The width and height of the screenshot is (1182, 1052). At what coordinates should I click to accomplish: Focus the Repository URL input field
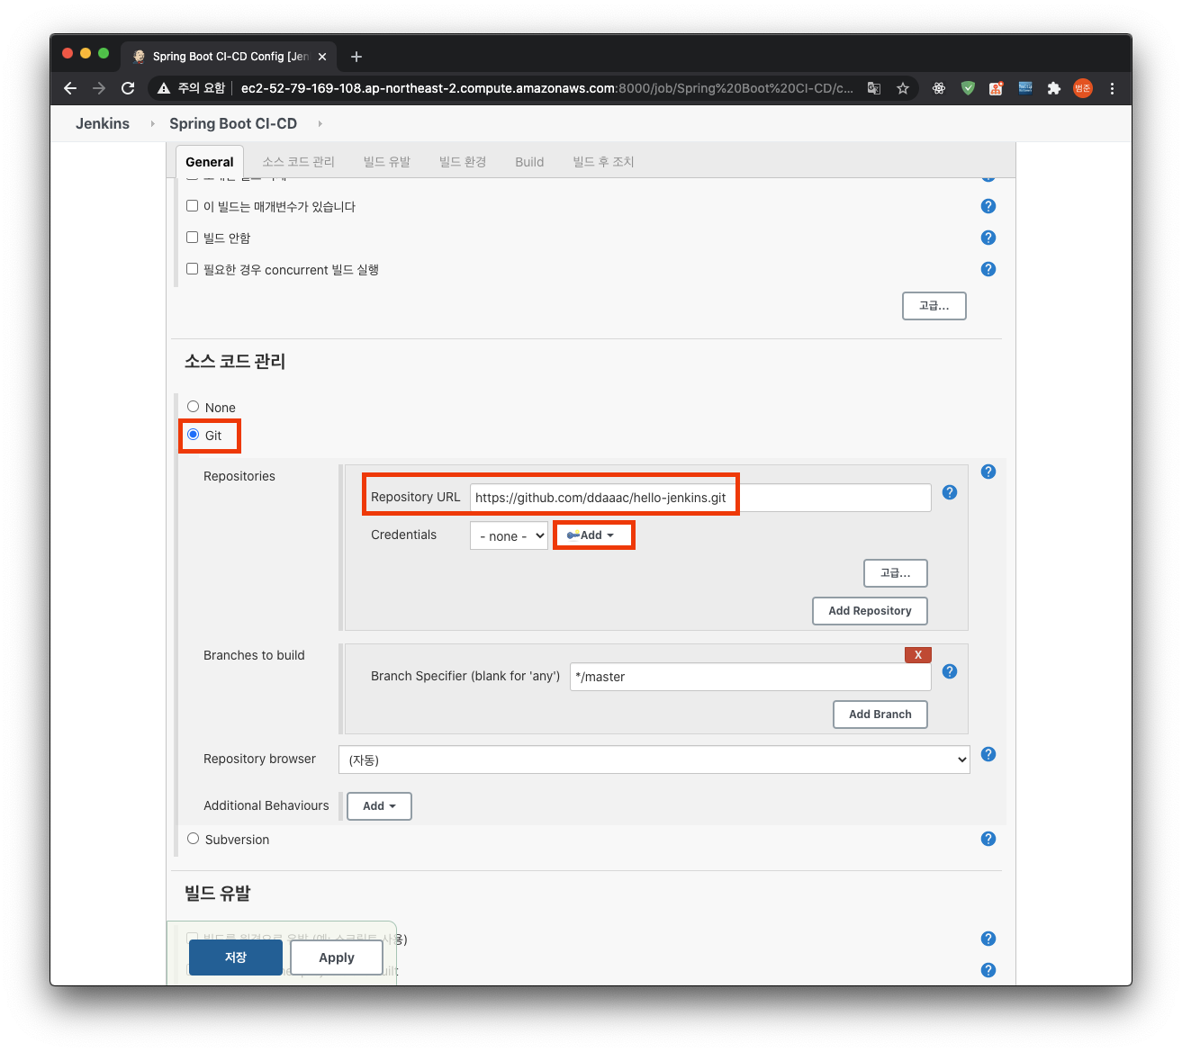click(x=700, y=498)
